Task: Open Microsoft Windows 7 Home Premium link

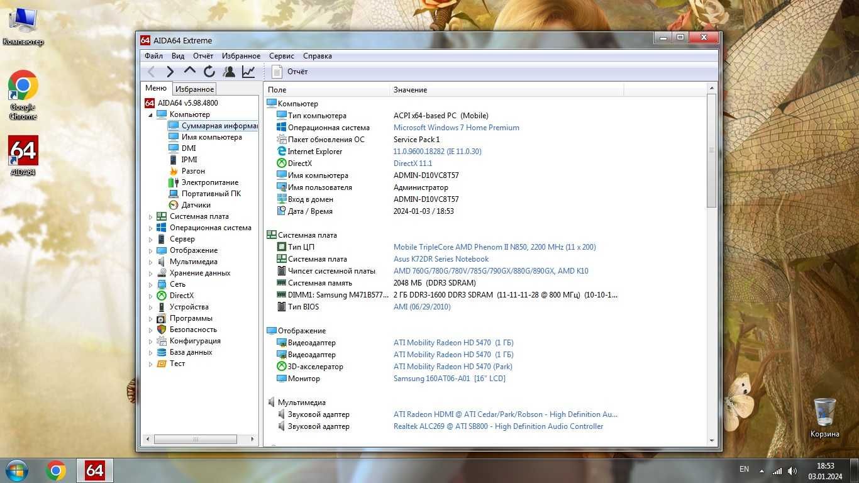Action: coord(457,128)
